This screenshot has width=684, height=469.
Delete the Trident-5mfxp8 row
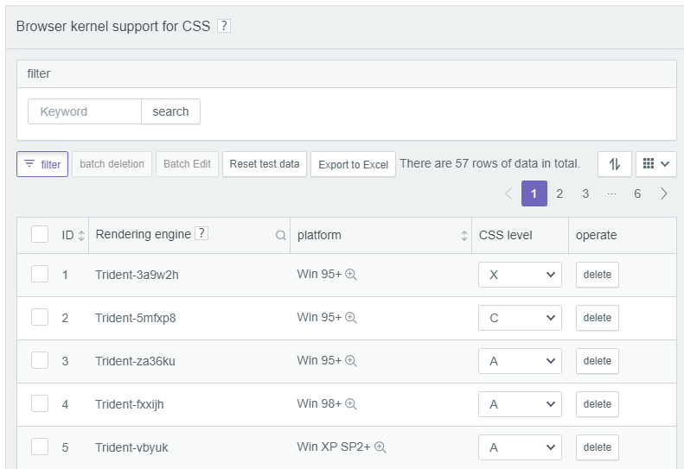click(598, 318)
